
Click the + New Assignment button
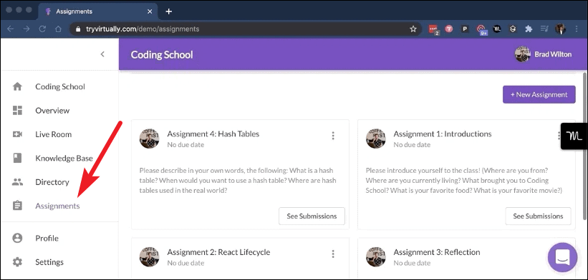click(539, 94)
